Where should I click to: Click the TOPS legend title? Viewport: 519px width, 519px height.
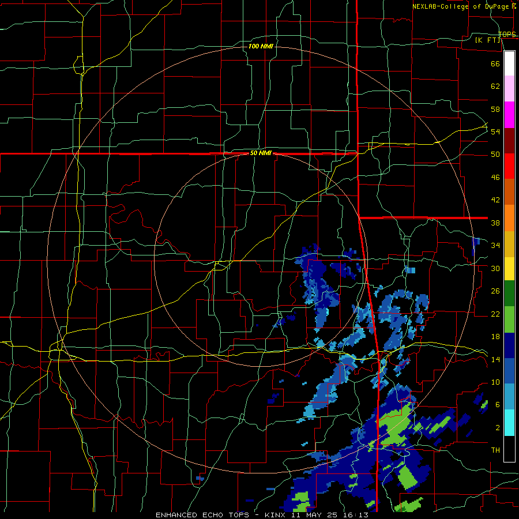507,34
